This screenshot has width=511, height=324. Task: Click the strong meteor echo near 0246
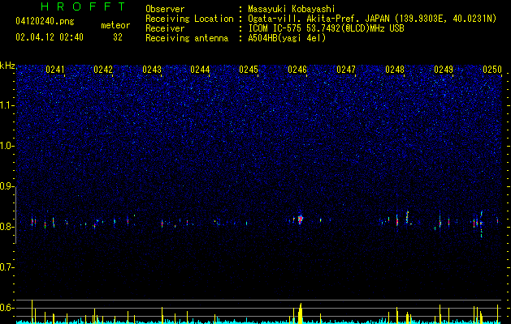(300, 219)
